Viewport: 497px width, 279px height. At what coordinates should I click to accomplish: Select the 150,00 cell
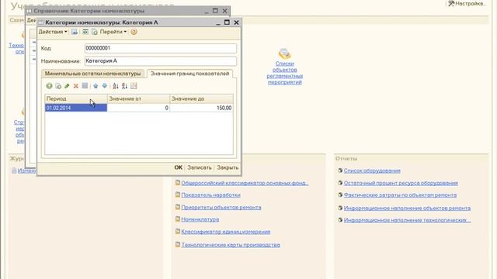(201, 108)
